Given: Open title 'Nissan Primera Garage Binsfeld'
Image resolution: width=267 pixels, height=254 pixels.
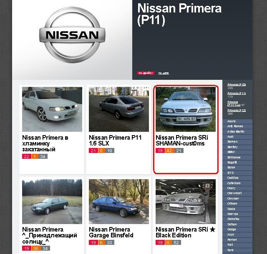Looking at the screenshot, I should coord(111,232).
